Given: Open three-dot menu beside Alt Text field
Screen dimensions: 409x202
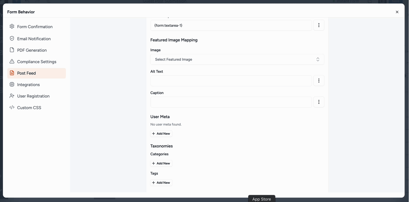Looking at the screenshot, I should [x=319, y=81].
